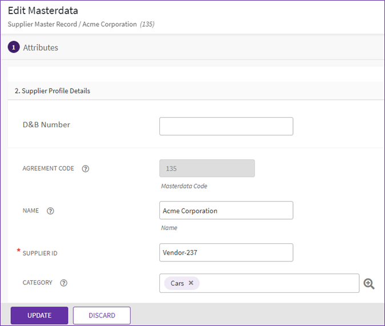Click the Supplier Master Record breadcrumb
The image size is (385, 326).
point(42,24)
